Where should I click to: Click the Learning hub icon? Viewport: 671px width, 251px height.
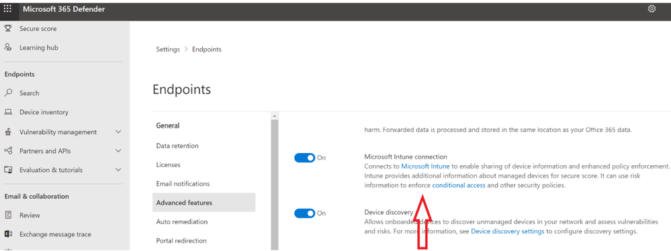pyautogui.click(x=7, y=48)
